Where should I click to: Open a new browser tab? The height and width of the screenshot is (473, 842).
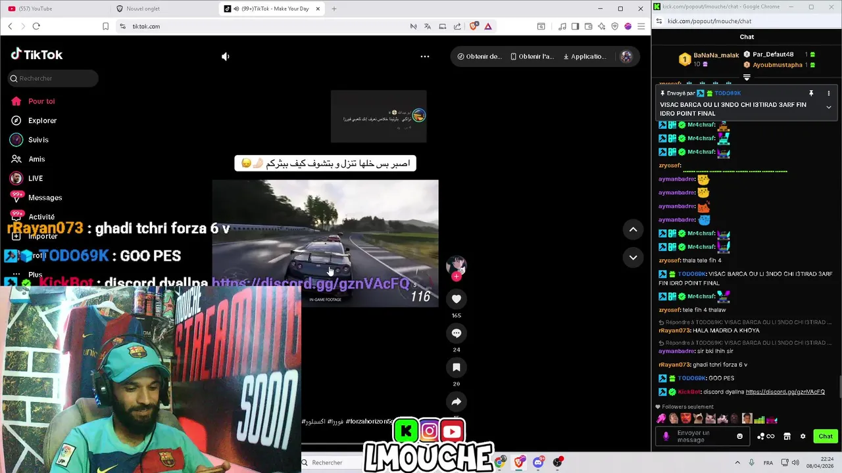(334, 9)
